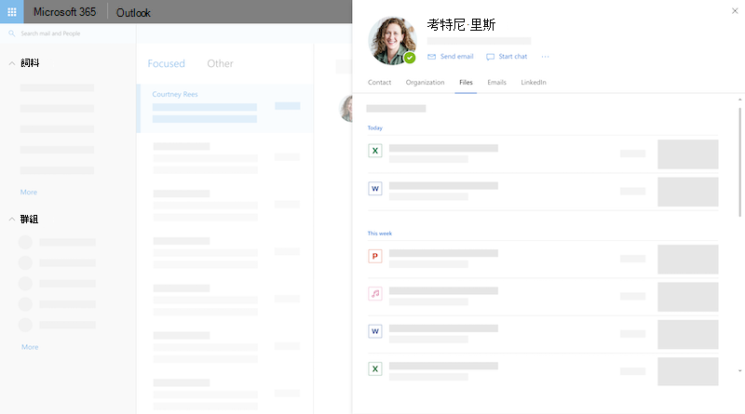745x414 pixels.
Task: Switch to the Emails tab
Action: click(x=496, y=82)
